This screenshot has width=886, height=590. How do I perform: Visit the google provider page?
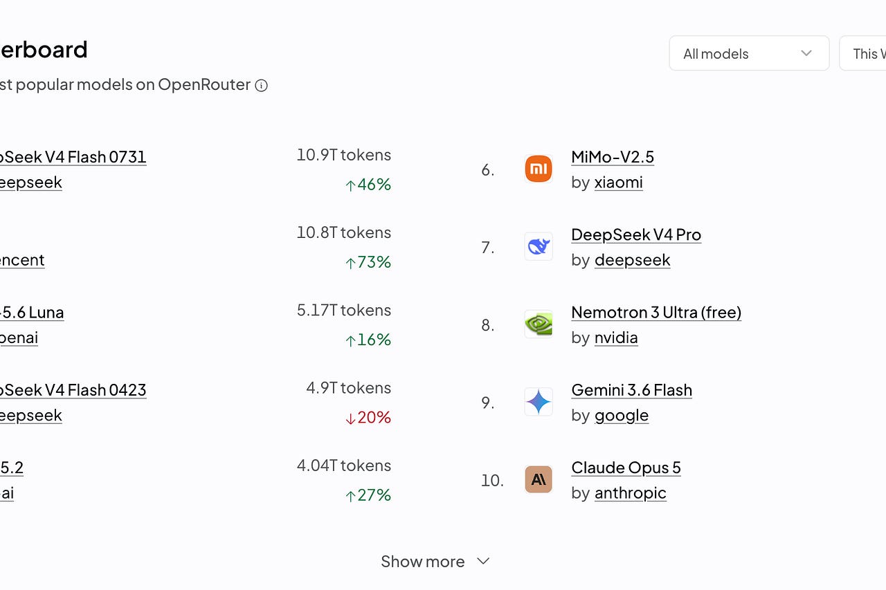point(622,415)
